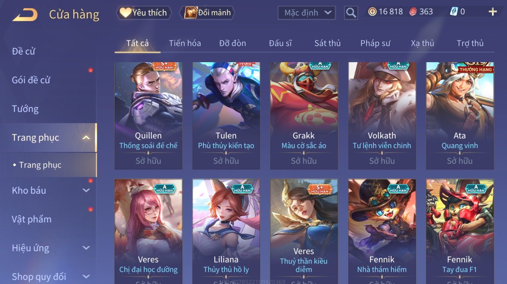Click the back arrow icon
Screen dimensions: 507x284
click(x=25, y=15)
